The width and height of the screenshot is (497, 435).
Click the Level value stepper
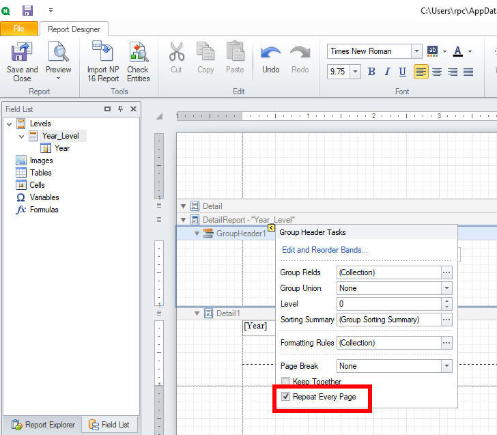point(446,304)
